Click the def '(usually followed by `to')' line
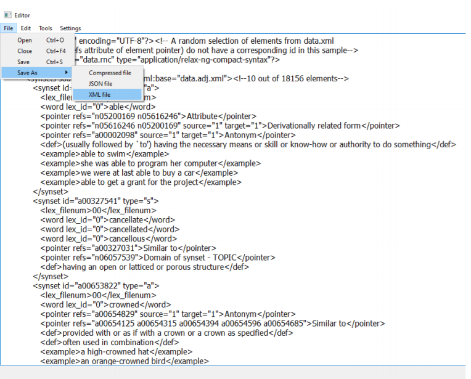The height and width of the screenshot is (379, 471). [248, 144]
